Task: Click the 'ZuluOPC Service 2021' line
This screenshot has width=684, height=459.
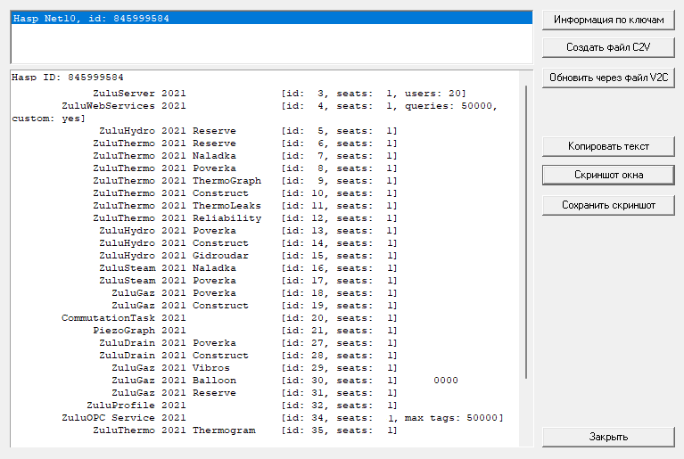Action: [123, 418]
